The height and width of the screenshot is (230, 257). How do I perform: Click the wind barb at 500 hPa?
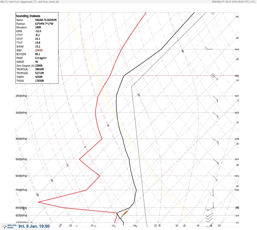click(216, 162)
